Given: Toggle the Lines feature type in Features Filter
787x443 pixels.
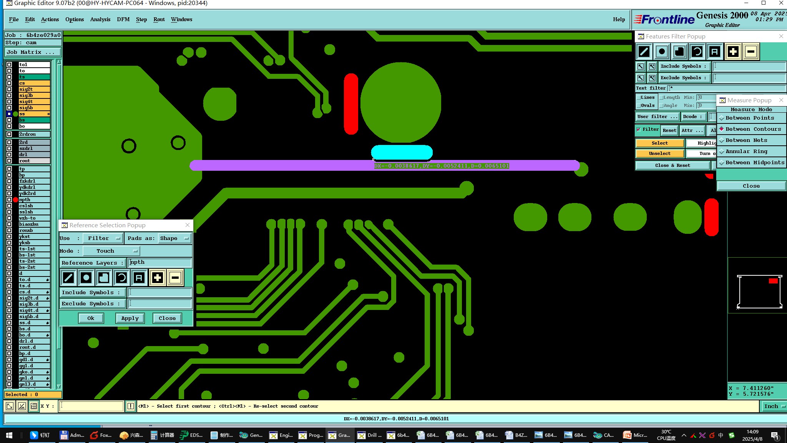Looking at the screenshot, I should click(x=644, y=52).
